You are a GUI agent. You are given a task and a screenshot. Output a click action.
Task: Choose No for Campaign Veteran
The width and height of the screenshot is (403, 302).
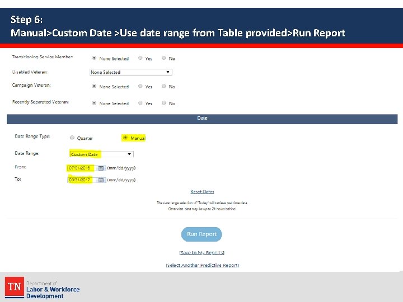point(163,86)
